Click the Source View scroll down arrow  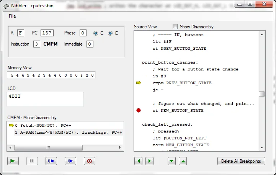point(262,147)
